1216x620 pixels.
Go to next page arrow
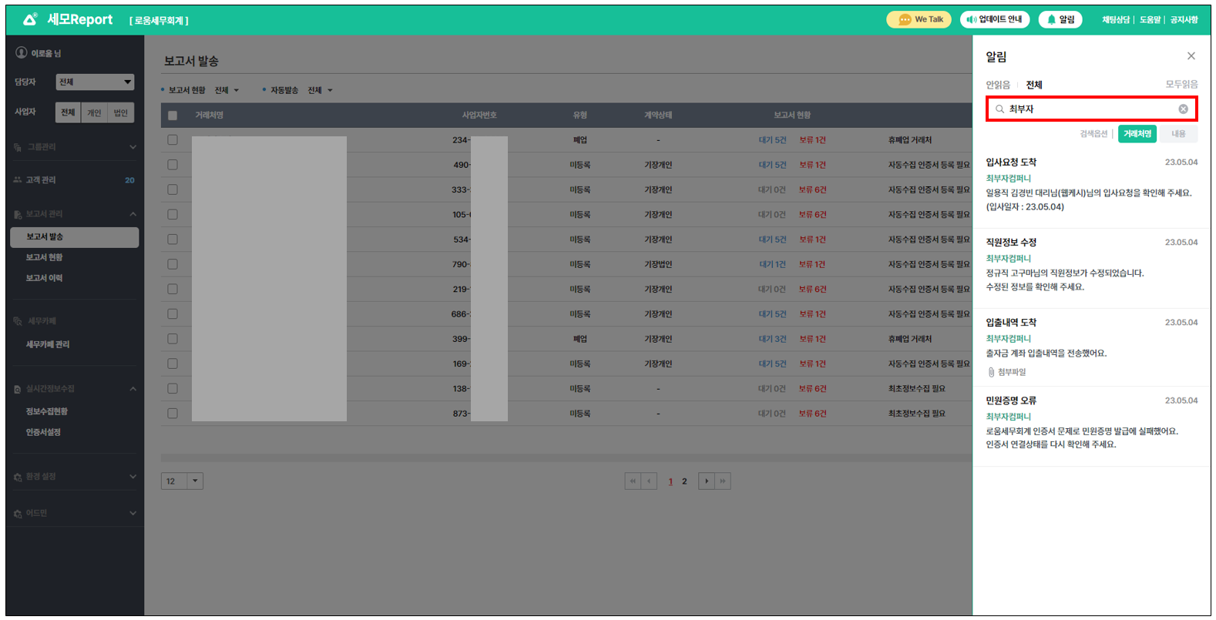point(706,481)
